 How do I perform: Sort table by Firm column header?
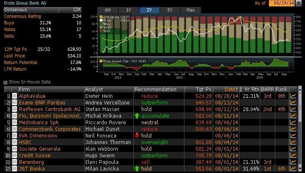[x=51, y=89]
